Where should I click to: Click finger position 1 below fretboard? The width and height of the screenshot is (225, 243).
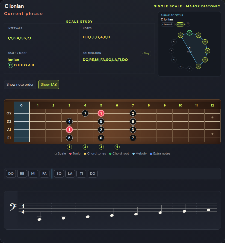click(69, 147)
